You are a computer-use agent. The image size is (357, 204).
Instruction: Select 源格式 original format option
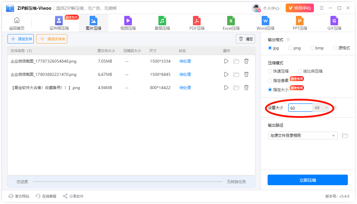[341, 48]
